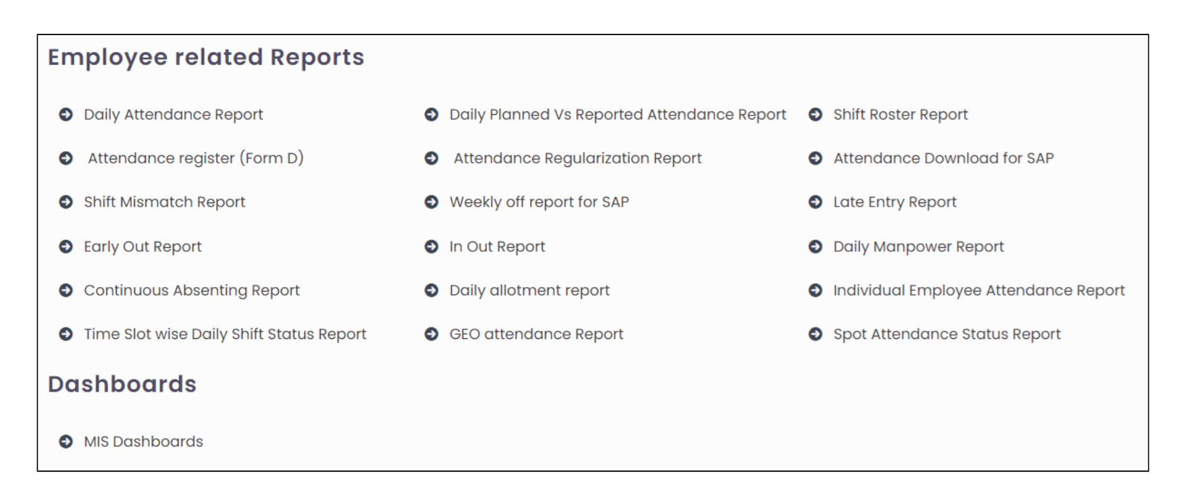1183x497 pixels.
Task: Click arrow icon beside Daily Attendance Report
Action: 65,115
